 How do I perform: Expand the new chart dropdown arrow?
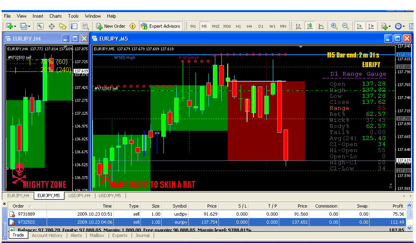click(15, 26)
